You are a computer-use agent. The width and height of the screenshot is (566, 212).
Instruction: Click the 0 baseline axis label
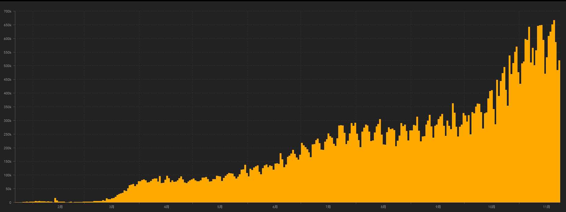[10, 203]
